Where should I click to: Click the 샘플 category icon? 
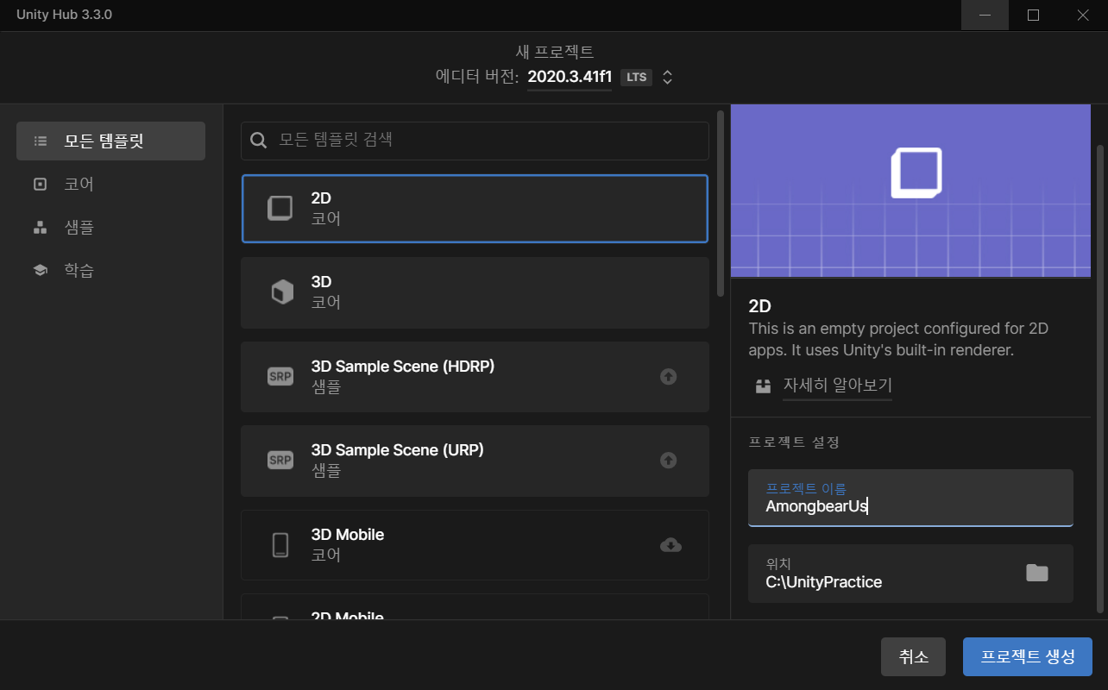coord(40,228)
